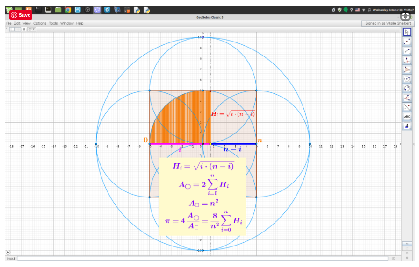Click the Pinterest Save button
Image resolution: width=419 pixels, height=267 pixels.
(x=21, y=15)
